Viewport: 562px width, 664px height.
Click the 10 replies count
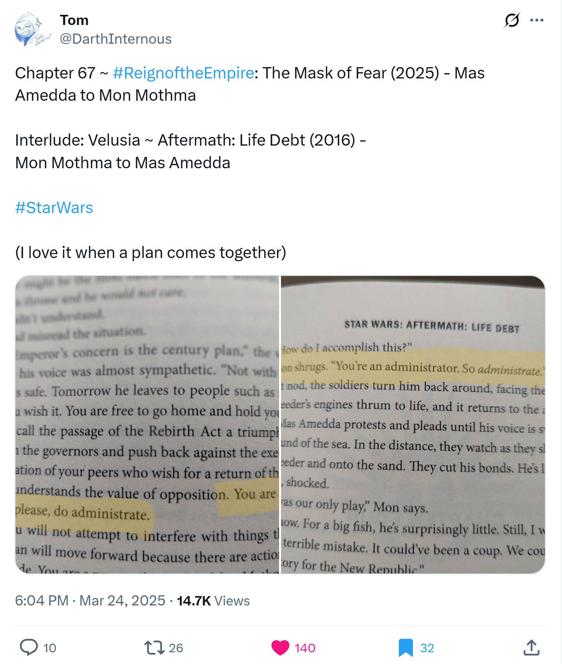(x=50, y=648)
